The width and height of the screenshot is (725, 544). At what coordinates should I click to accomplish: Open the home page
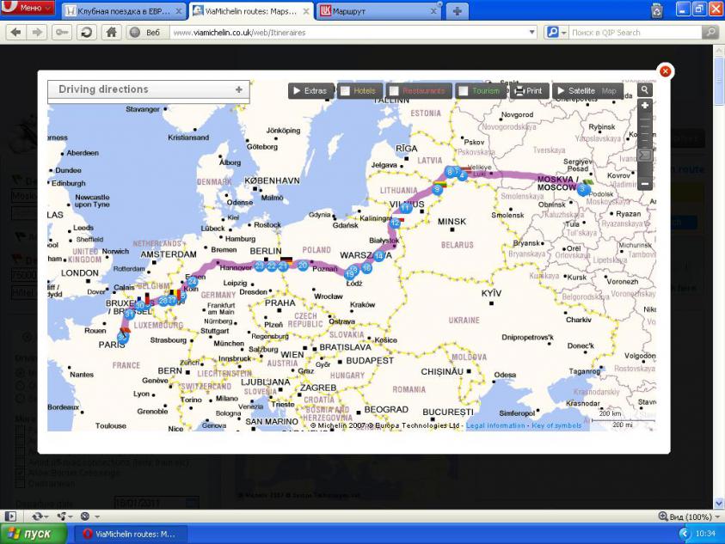(111, 33)
